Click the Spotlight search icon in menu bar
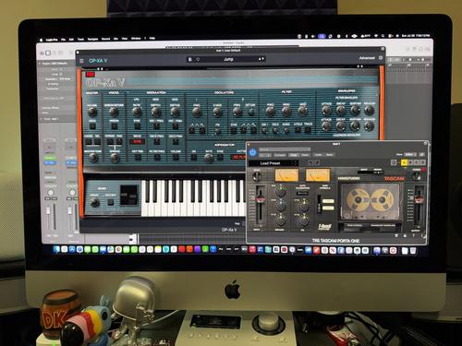The height and width of the screenshot is (346, 462). 383,36
